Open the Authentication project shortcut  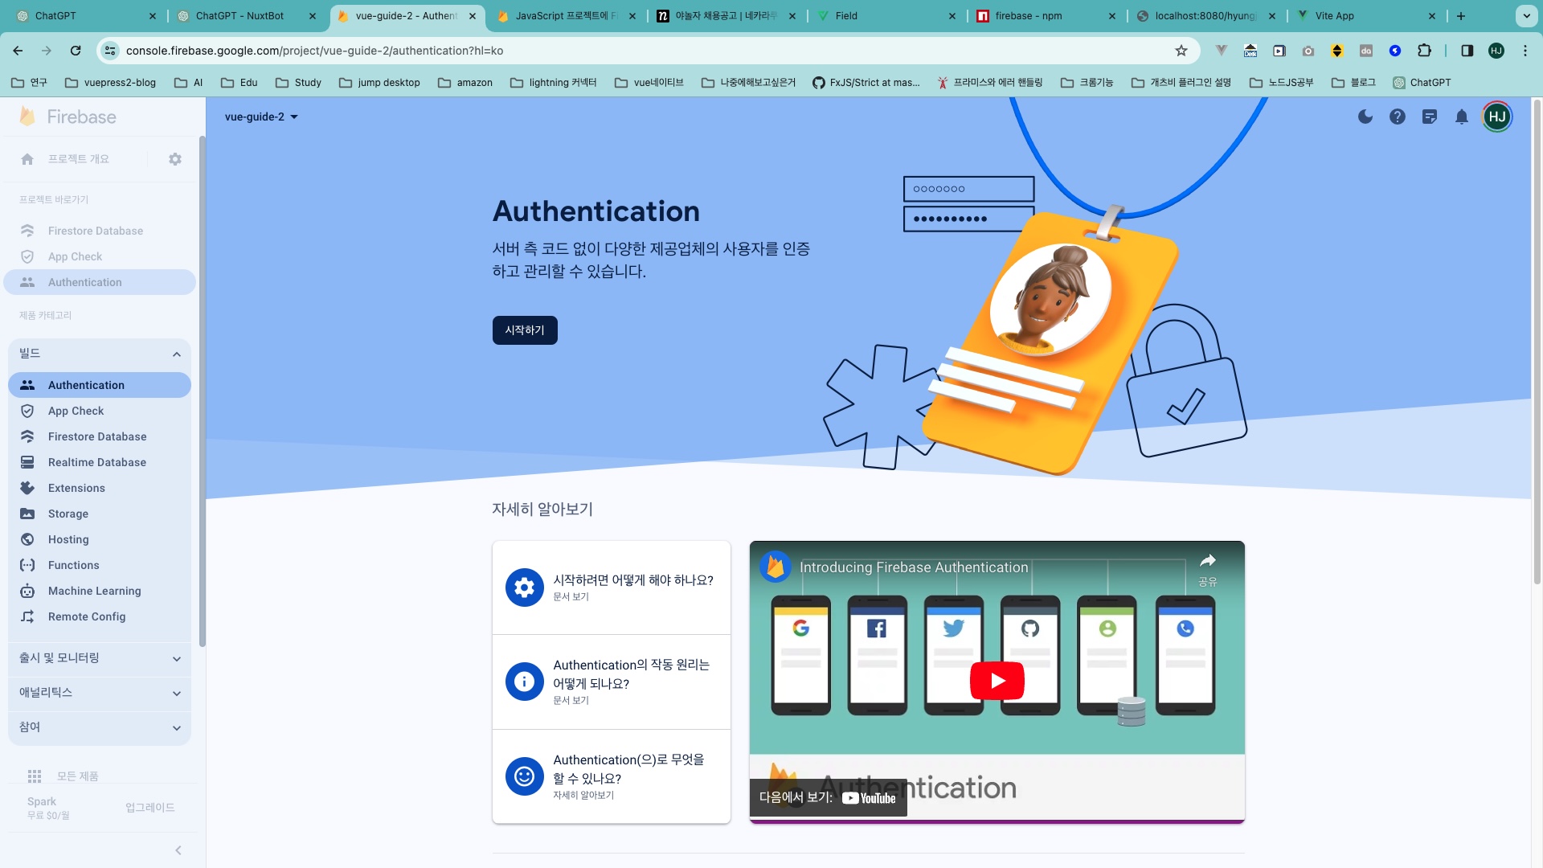point(100,282)
